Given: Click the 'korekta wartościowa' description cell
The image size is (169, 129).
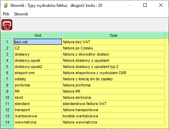Looking at the screenshot, I should point(113,116).
